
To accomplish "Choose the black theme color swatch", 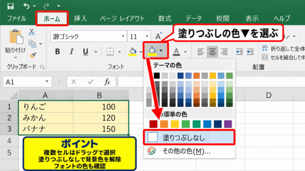I will [x=157, y=76].
